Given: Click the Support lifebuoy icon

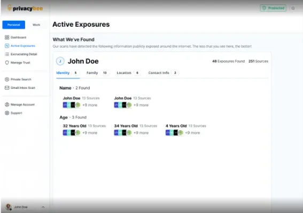Looking at the screenshot, I should click(x=7, y=113).
